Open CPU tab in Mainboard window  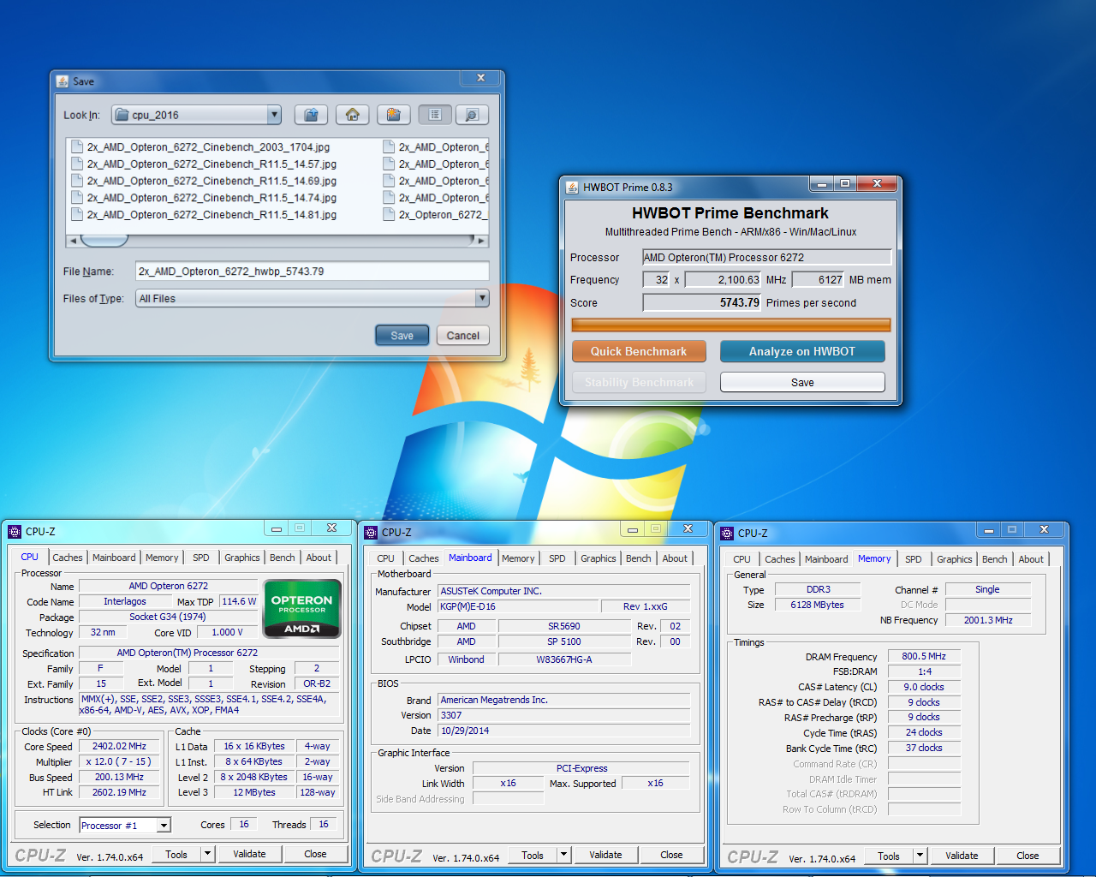pyautogui.click(x=386, y=558)
